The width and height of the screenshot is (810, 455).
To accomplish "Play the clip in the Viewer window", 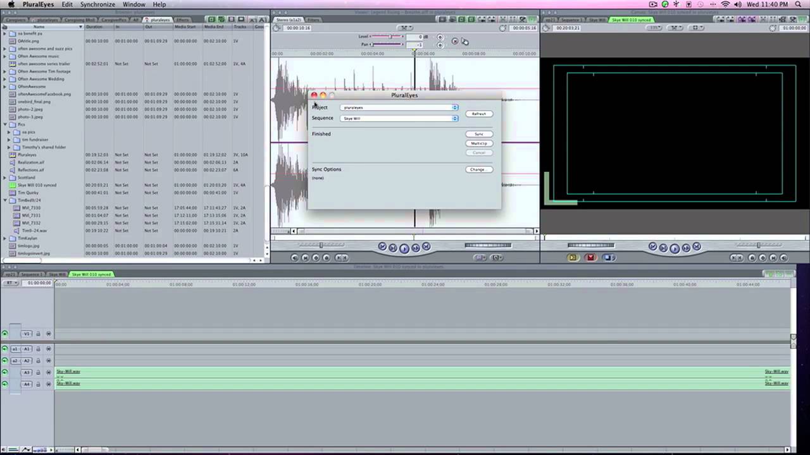I will pyautogui.click(x=404, y=248).
